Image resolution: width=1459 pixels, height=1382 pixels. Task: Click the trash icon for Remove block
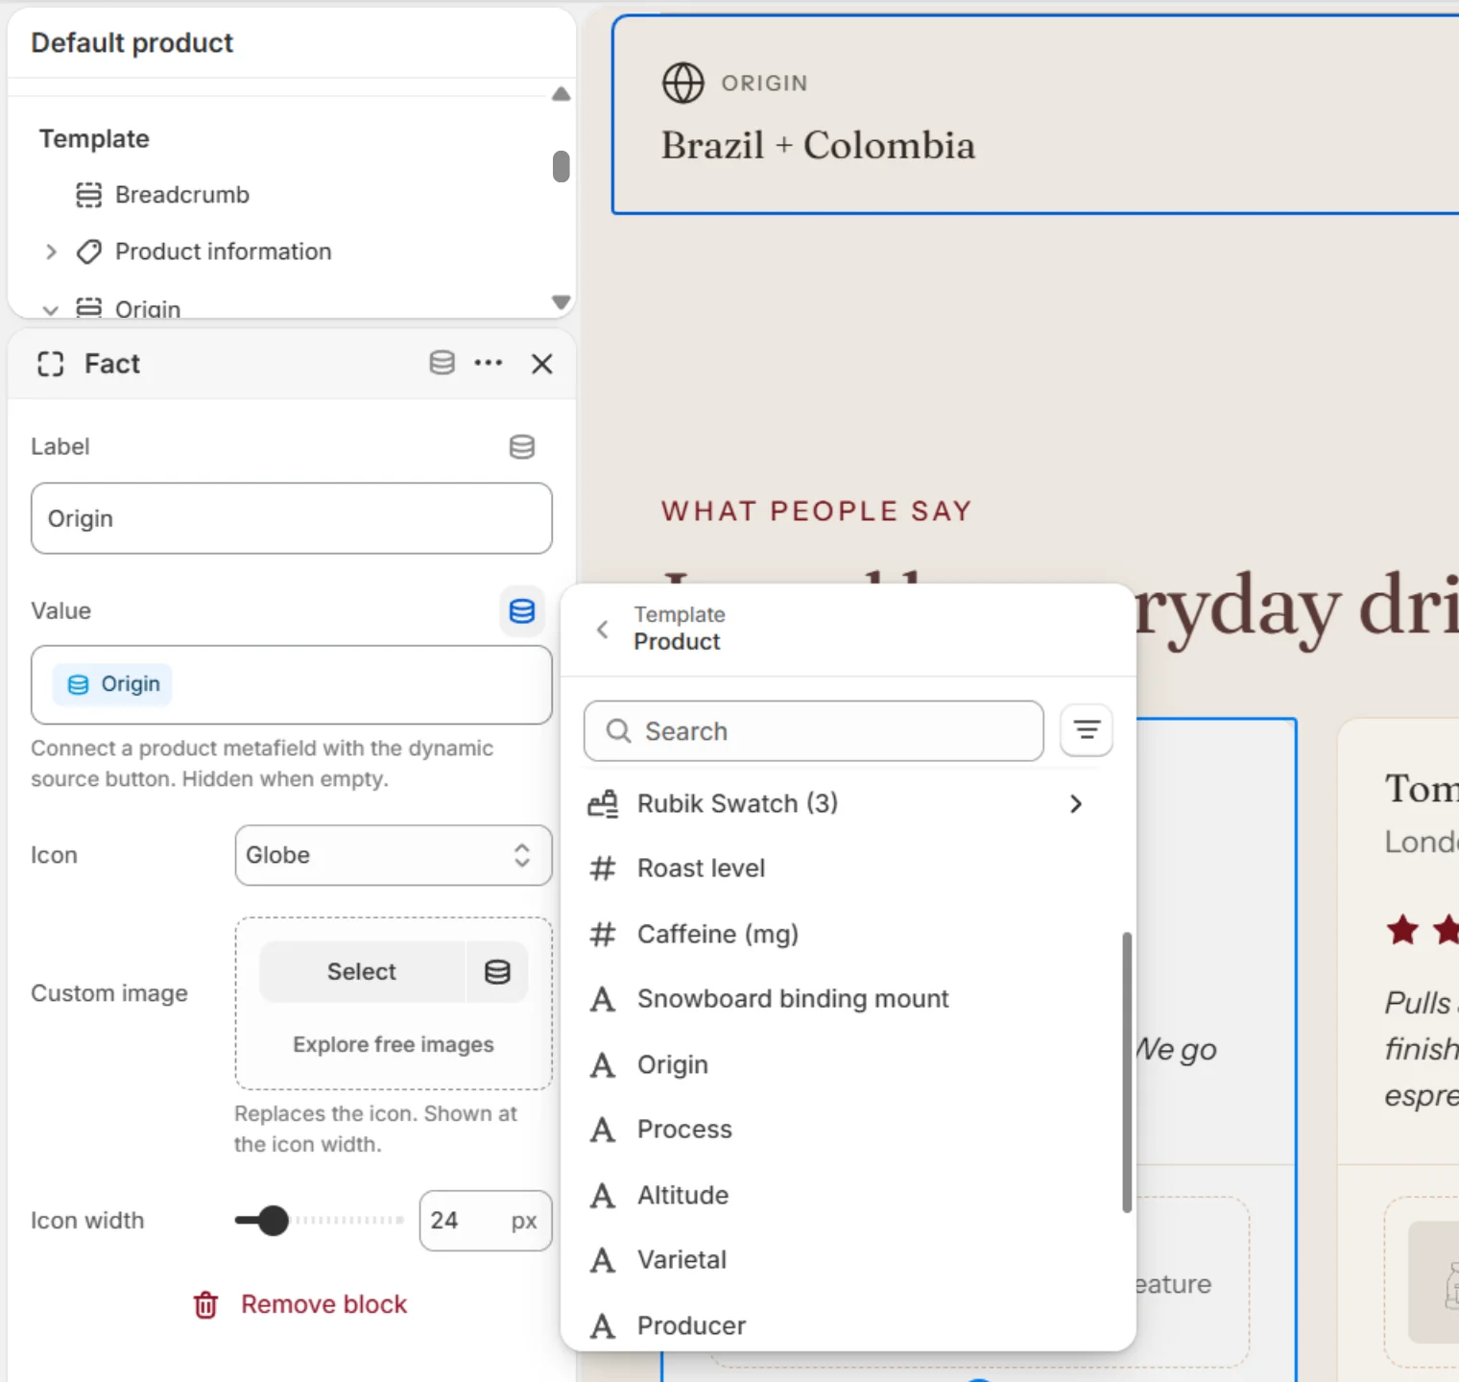pos(206,1304)
